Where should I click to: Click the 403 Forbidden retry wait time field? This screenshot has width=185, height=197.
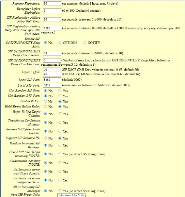[52, 28]
